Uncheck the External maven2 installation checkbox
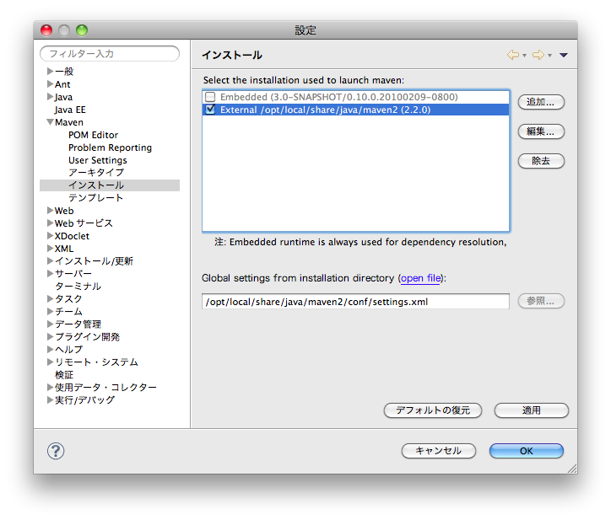Image resolution: width=611 pixels, height=520 pixels. coord(210,110)
